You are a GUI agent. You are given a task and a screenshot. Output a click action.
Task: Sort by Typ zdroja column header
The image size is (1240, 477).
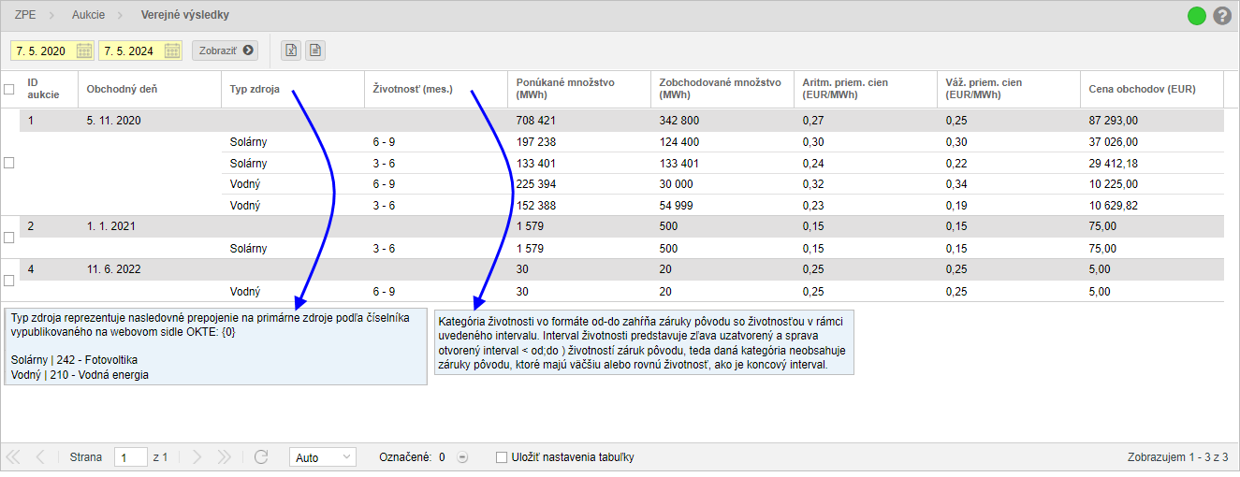point(293,89)
